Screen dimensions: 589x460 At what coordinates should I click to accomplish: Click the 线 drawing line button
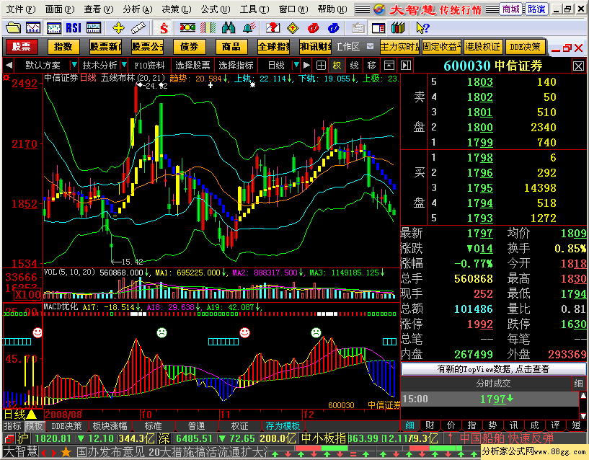354,66
